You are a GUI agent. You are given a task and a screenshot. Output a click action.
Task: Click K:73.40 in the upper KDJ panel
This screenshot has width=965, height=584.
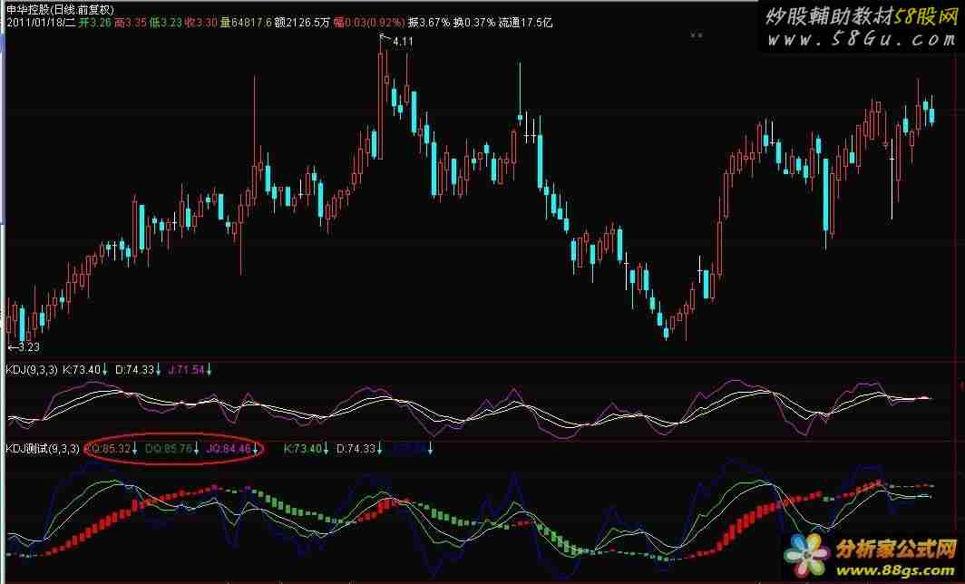point(82,370)
